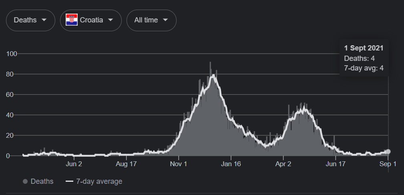Expand the All time range dropdown
404x195 pixels.
[x=151, y=20]
